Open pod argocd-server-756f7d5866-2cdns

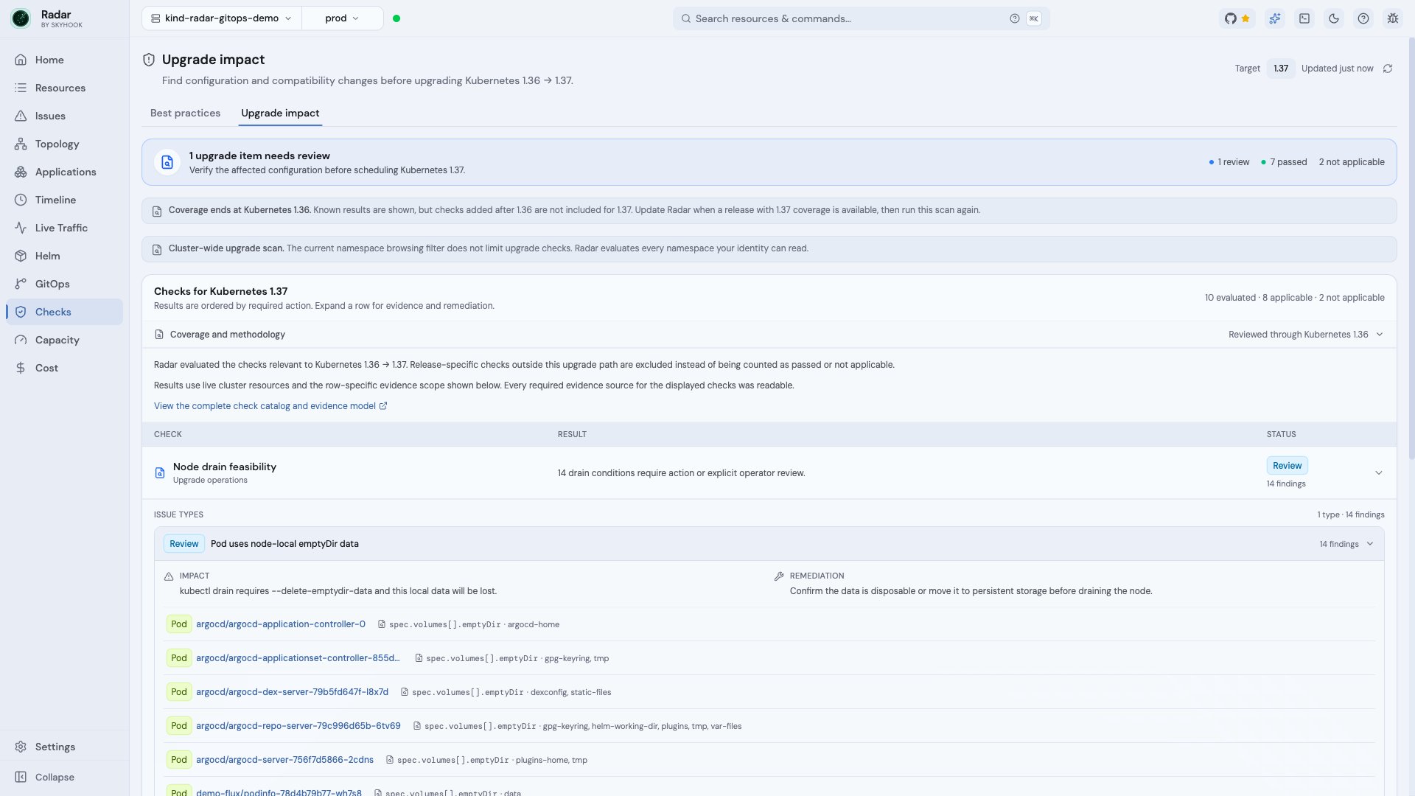click(x=284, y=760)
